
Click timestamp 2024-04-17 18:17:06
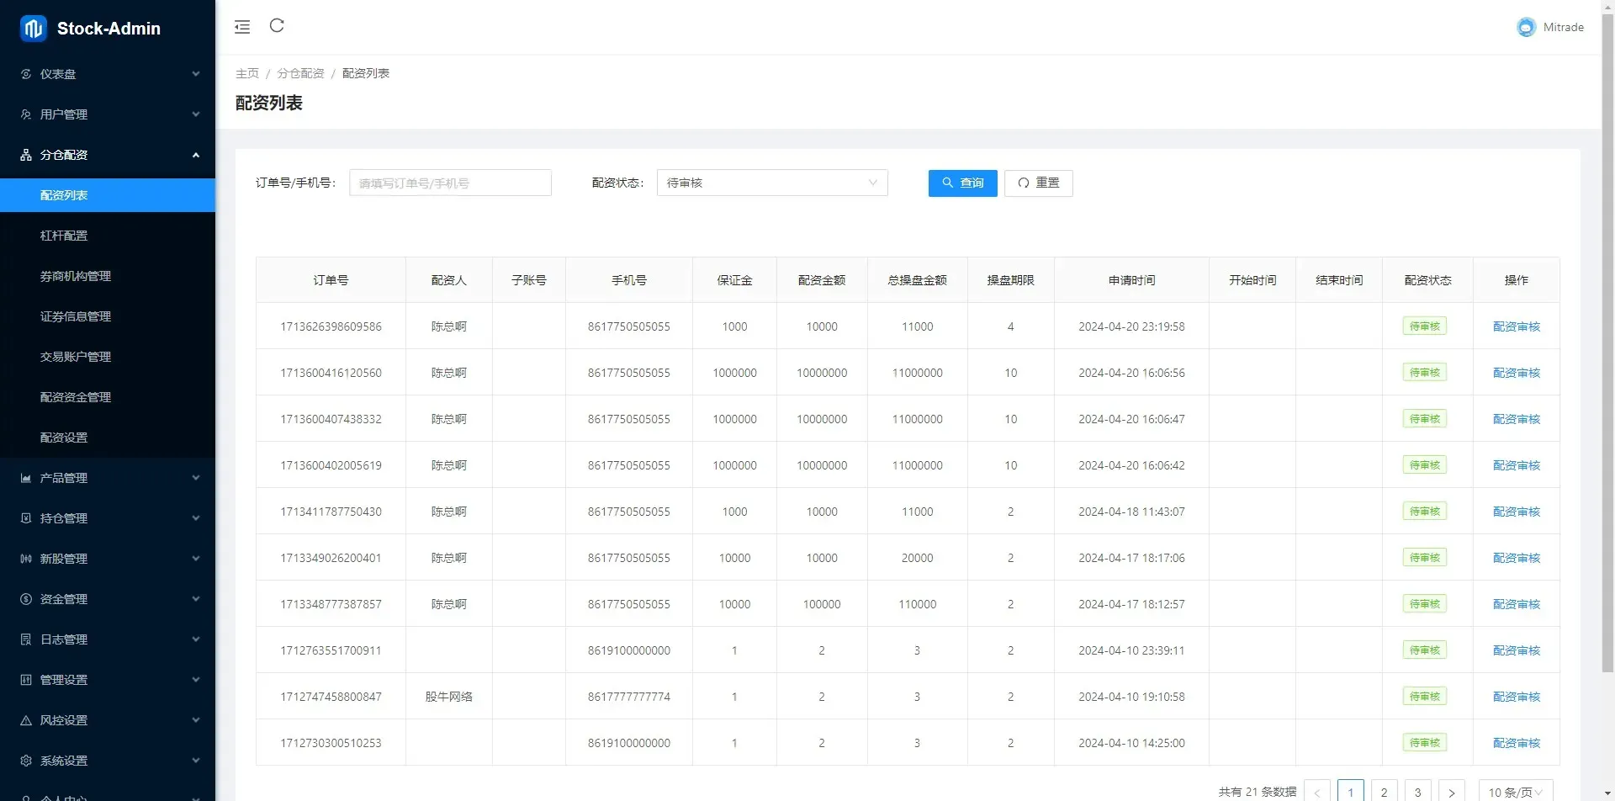[x=1131, y=558]
